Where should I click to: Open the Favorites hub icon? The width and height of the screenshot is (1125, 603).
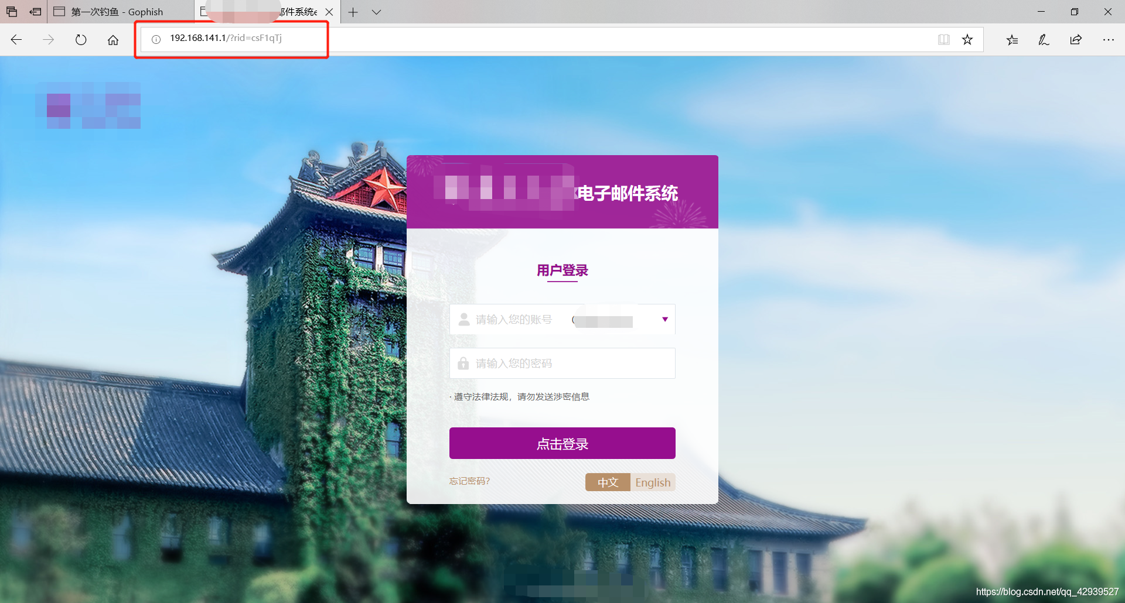pos(1012,40)
